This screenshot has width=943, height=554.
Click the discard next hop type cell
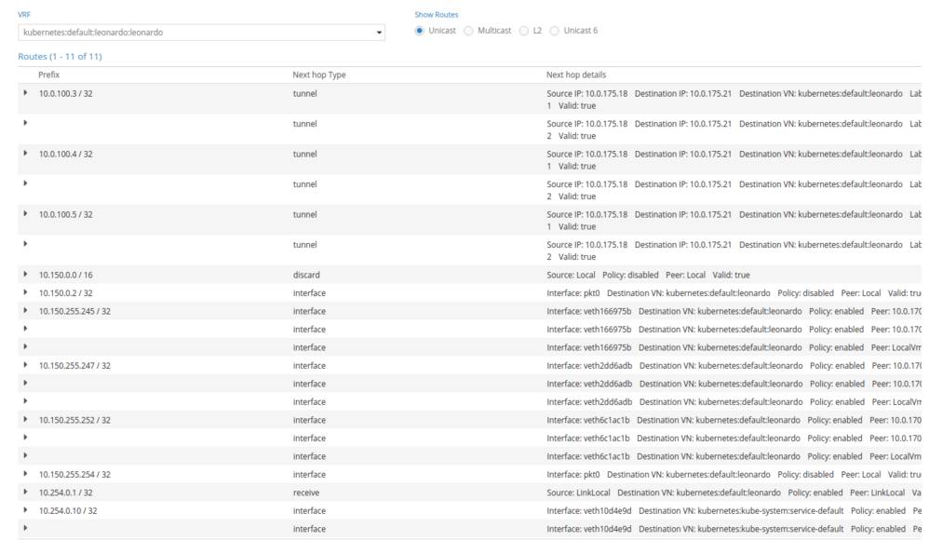[x=306, y=275]
